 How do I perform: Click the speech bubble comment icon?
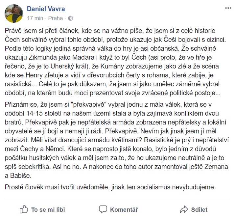(103, 209)
